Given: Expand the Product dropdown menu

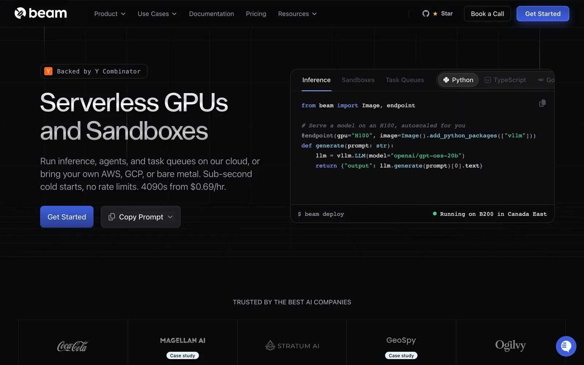Looking at the screenshot, I should coord(110,14).
